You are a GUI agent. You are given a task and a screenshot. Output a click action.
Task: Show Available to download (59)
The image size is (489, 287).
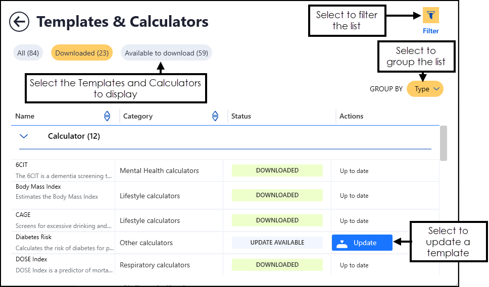(166, 53)
